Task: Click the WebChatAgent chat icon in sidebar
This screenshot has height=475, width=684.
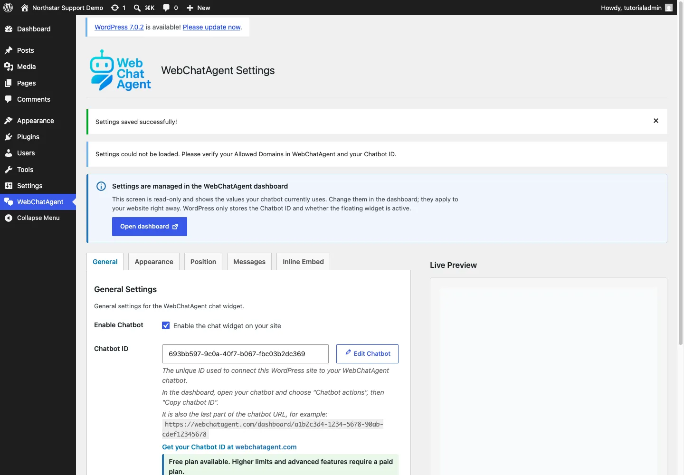Action: [x=9, y=202]
